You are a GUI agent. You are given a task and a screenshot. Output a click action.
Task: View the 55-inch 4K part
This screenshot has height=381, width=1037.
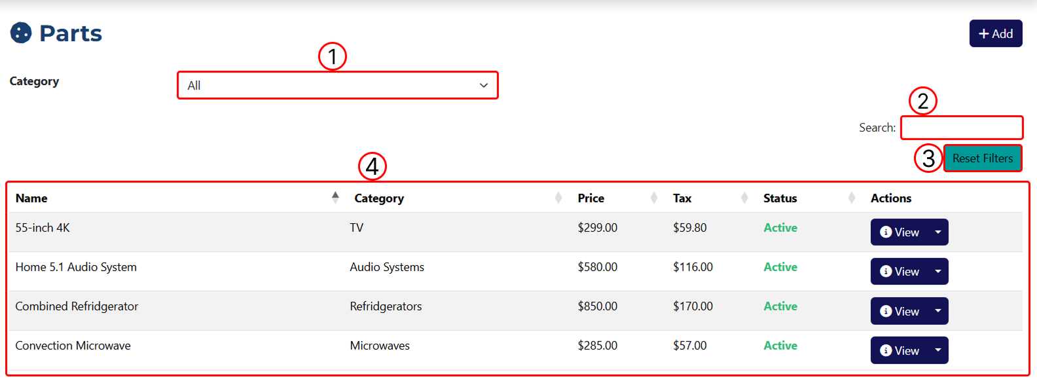[900, 232]
